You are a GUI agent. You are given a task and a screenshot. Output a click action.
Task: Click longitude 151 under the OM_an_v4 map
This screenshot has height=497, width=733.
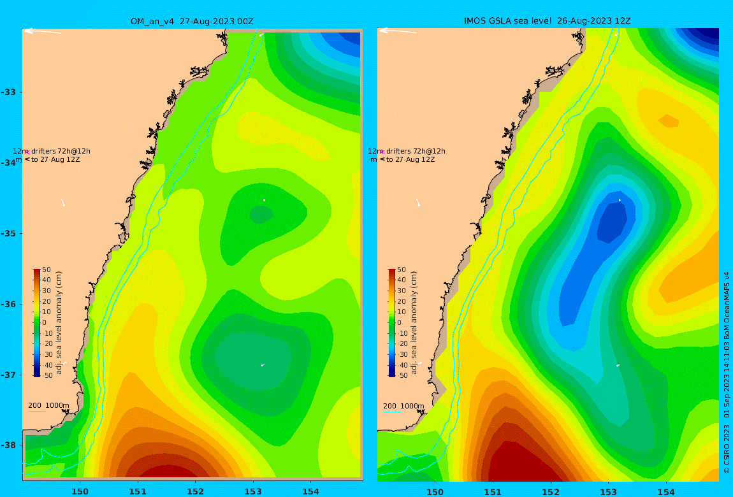point(138,491)
